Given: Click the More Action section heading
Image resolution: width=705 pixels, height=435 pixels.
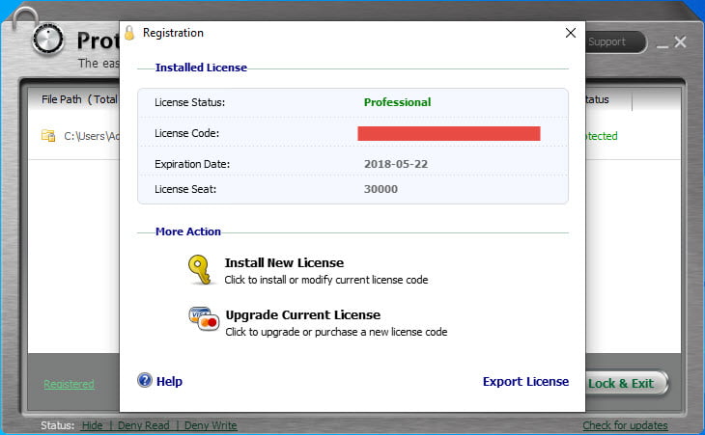Looking at the screenshot, I should tap(188, 231).
